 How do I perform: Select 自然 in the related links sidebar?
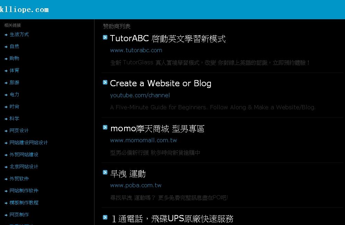[x=14, y=46]
